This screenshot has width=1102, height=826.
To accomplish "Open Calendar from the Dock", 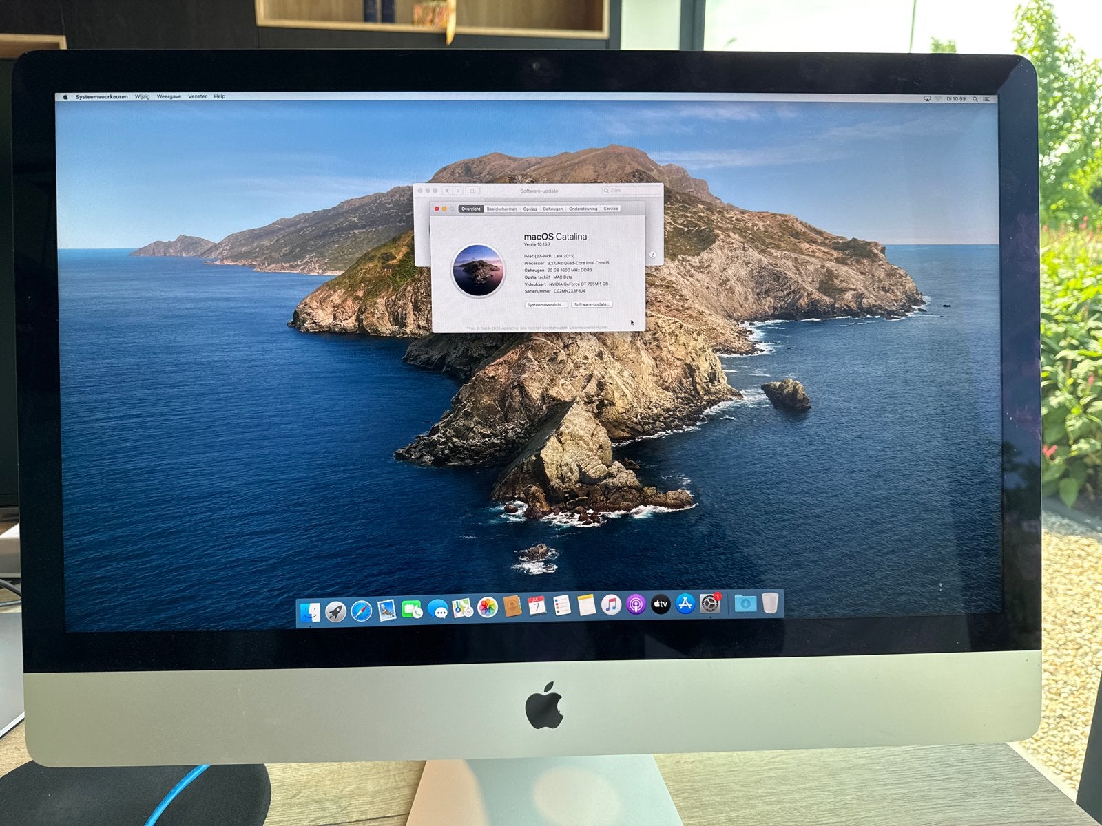I will tap(537, 606).
